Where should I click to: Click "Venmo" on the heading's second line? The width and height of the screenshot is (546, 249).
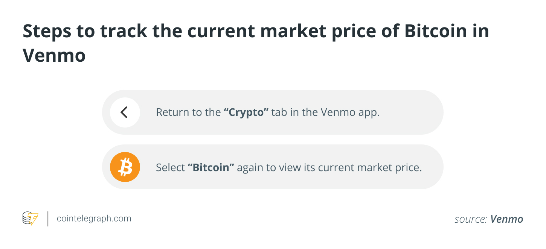tap(54, 56)
